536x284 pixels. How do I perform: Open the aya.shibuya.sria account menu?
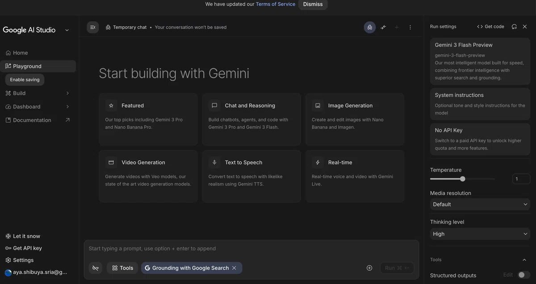pyautogui.click(x=36, y=272)
